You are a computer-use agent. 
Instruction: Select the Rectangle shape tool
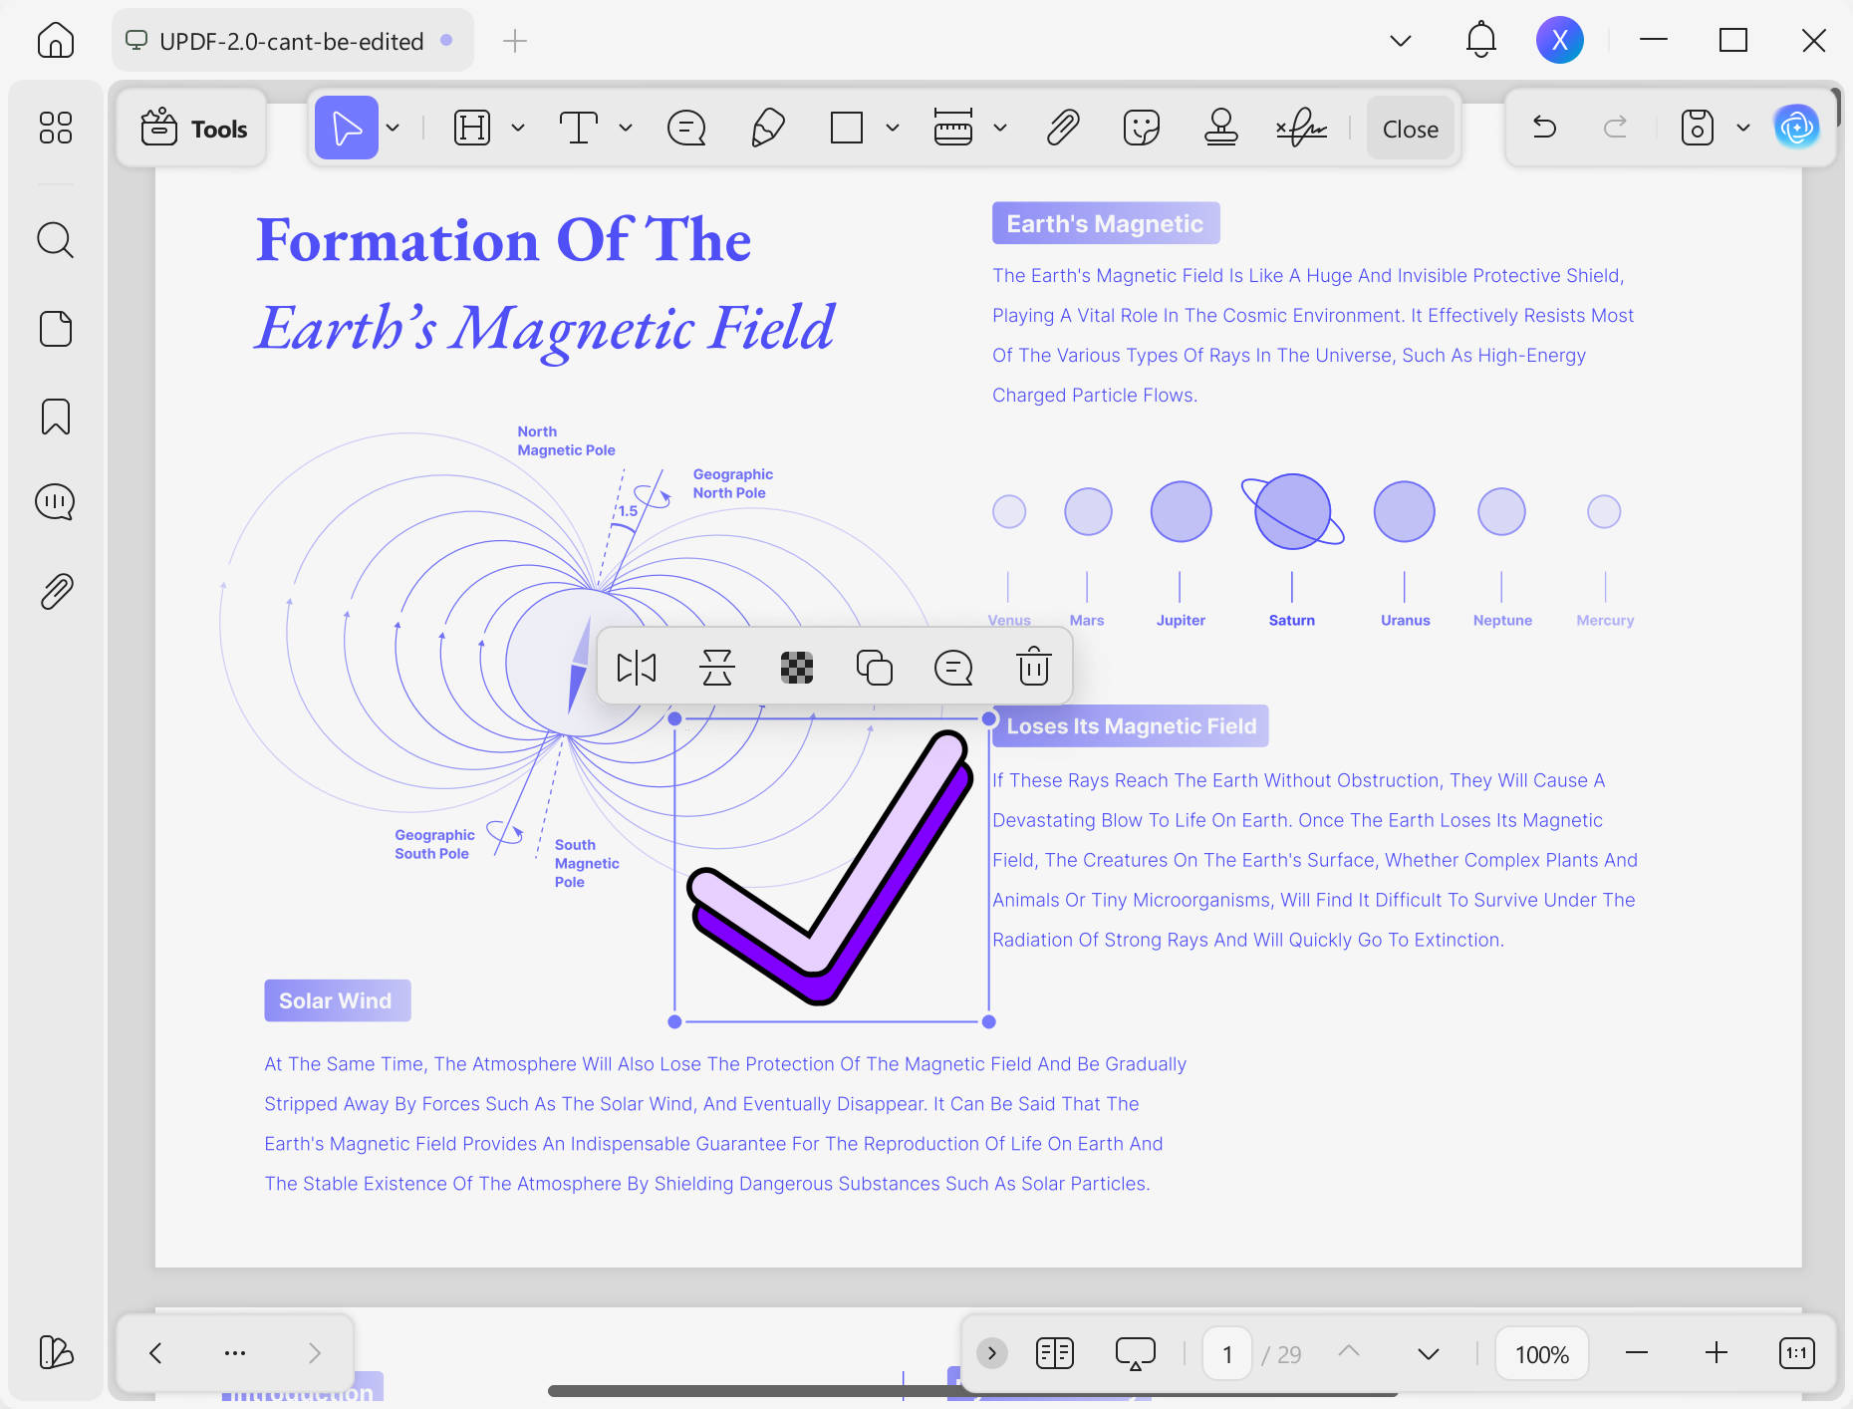(847, 128)
